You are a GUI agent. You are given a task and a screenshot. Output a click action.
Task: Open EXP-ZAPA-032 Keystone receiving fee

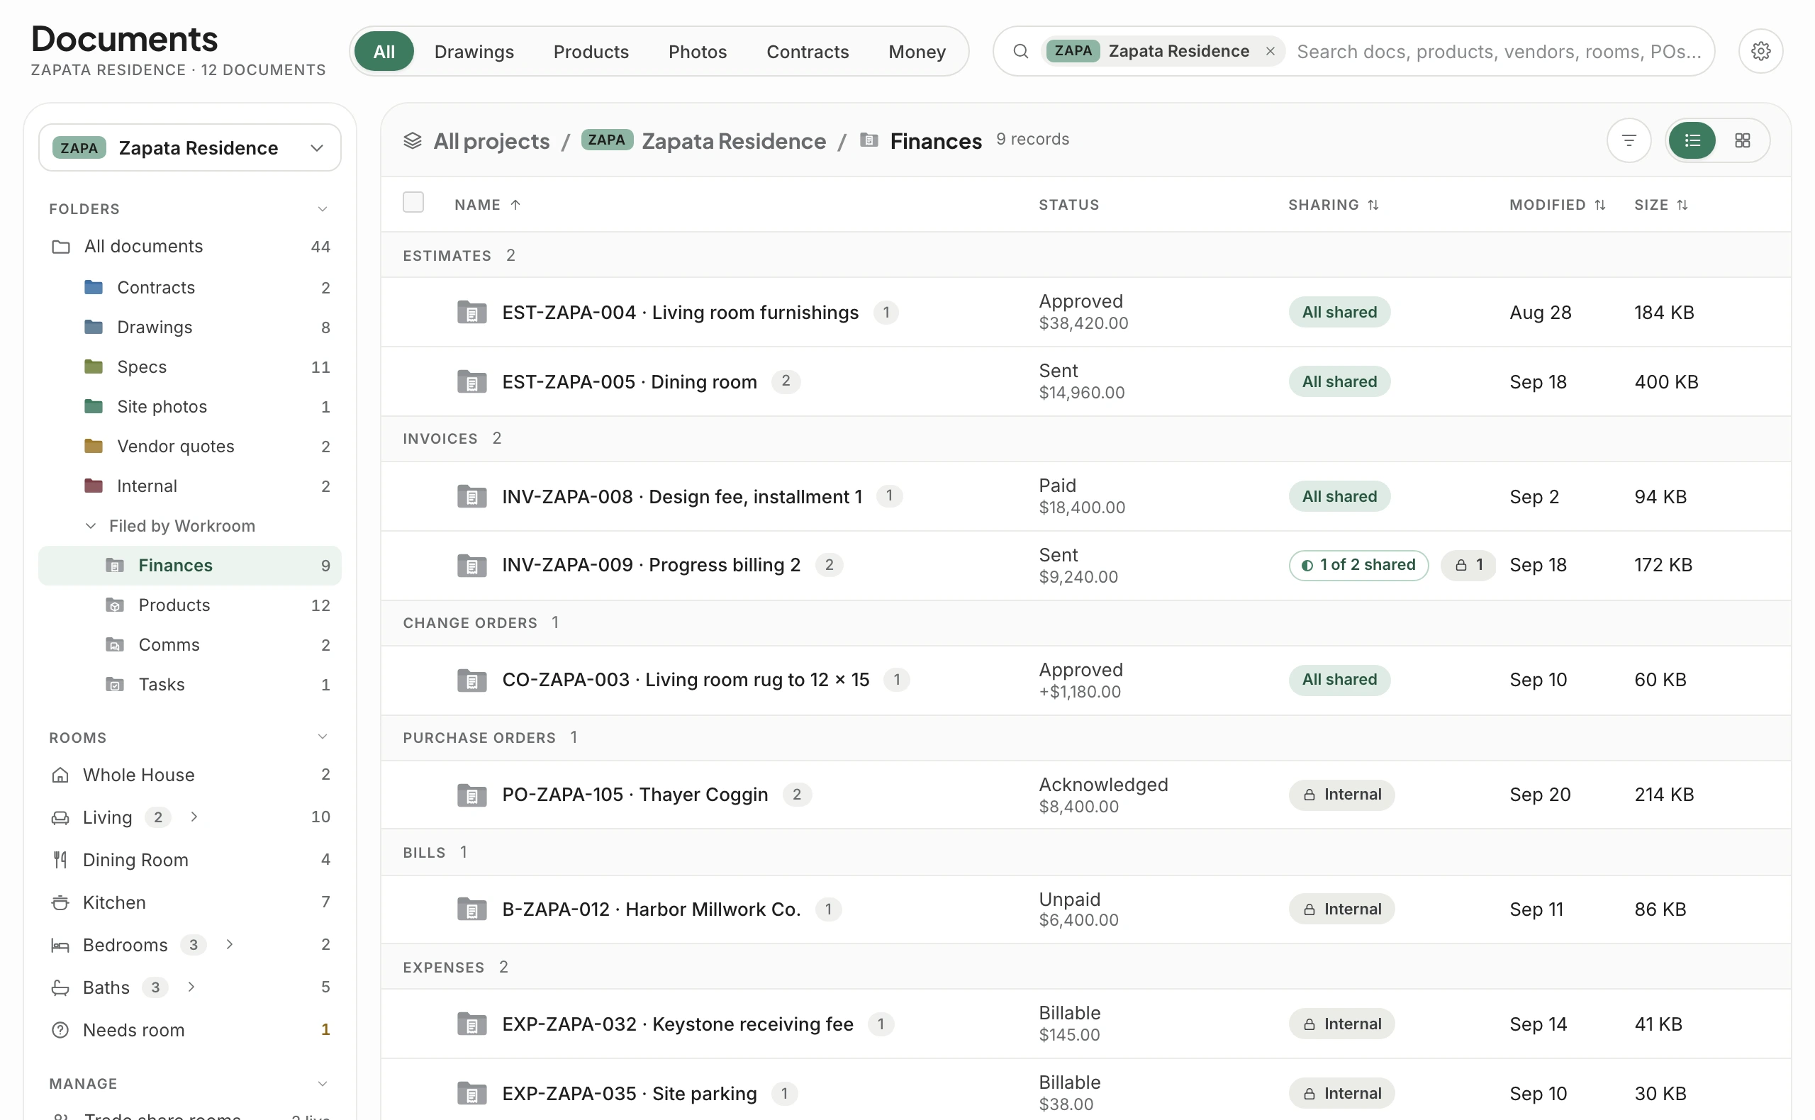tap(678, 1024)
